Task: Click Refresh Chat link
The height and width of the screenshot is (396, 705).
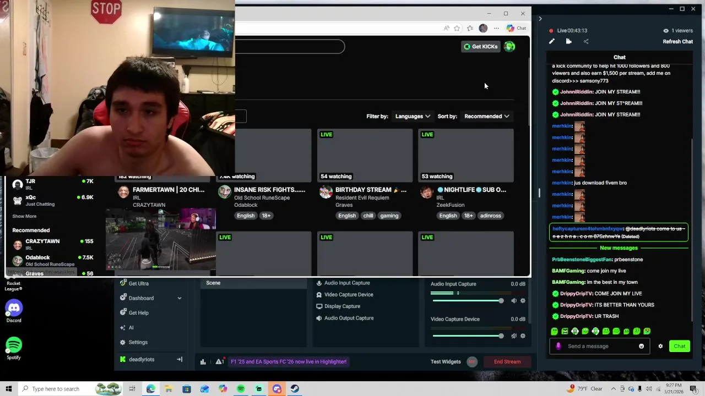Action: pyautogui.click(x=678, y=41)
